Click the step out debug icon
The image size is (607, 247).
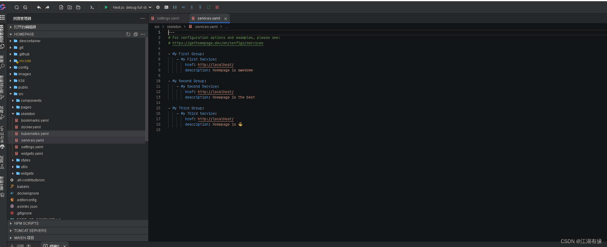pyautogui.click(x=200, y=7)
